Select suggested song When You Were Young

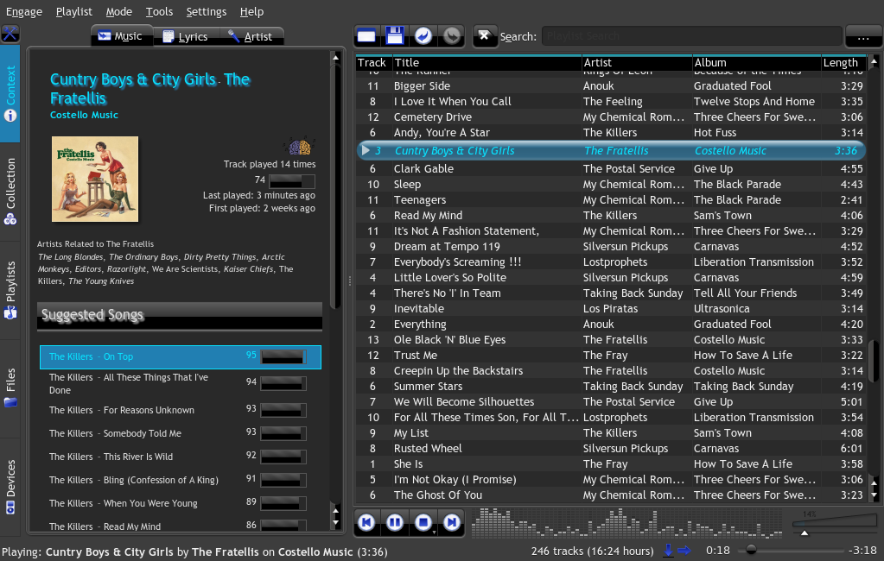click(181, 503)
